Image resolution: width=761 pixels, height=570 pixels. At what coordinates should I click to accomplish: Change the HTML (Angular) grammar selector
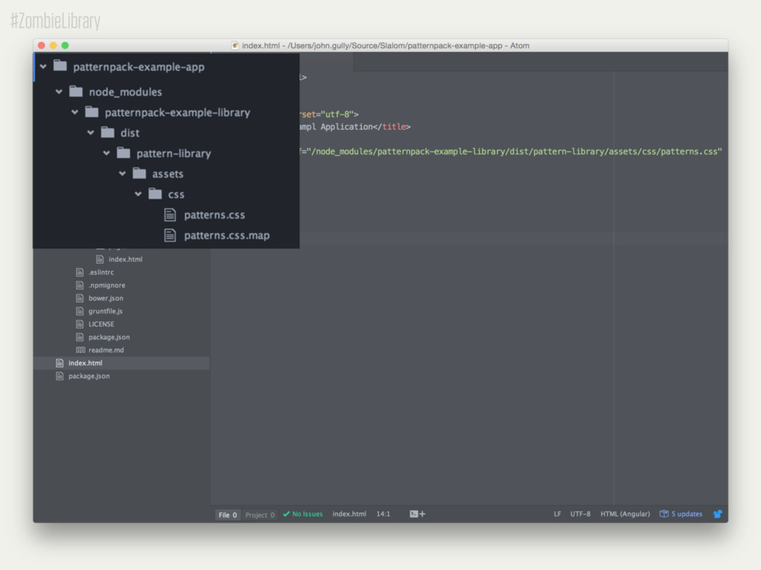[625, 514]
